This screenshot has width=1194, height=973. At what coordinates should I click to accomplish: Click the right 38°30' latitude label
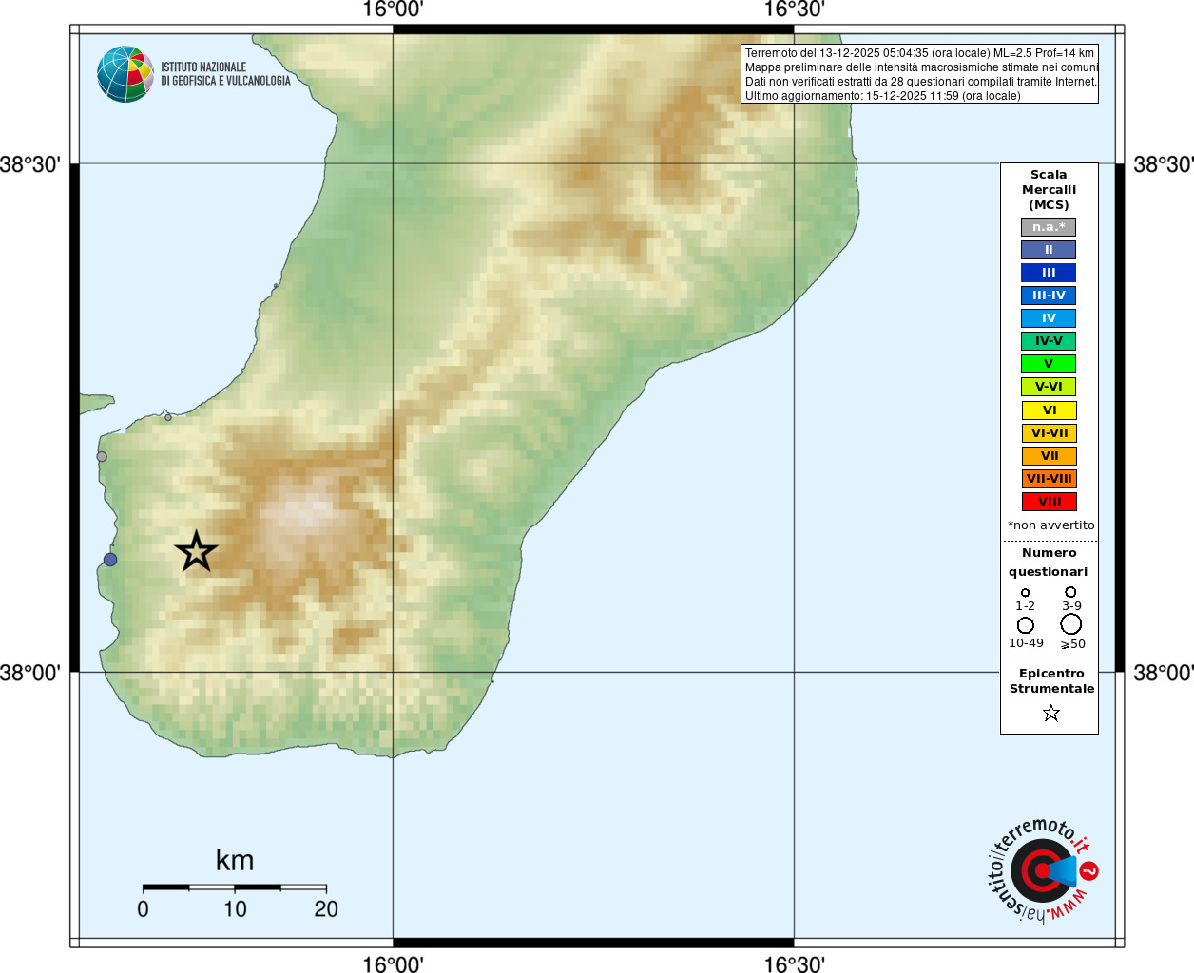pos(1164,164)
